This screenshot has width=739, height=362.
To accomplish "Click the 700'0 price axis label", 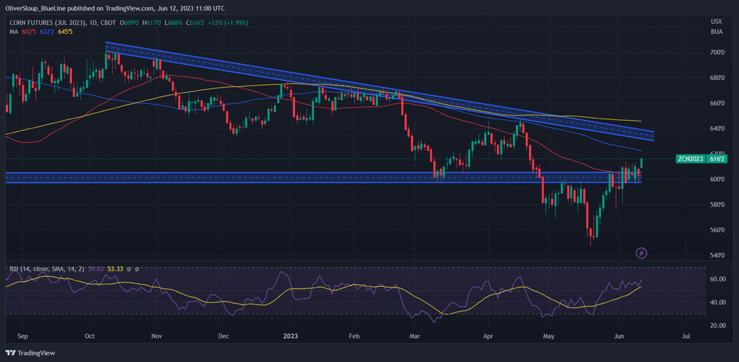I will 717,52.
